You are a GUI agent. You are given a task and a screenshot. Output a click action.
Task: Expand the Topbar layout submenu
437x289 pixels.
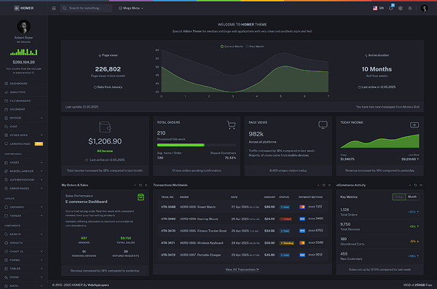[24, 215]
